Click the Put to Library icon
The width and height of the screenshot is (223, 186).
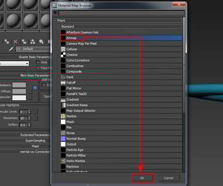tap(41, 42)
